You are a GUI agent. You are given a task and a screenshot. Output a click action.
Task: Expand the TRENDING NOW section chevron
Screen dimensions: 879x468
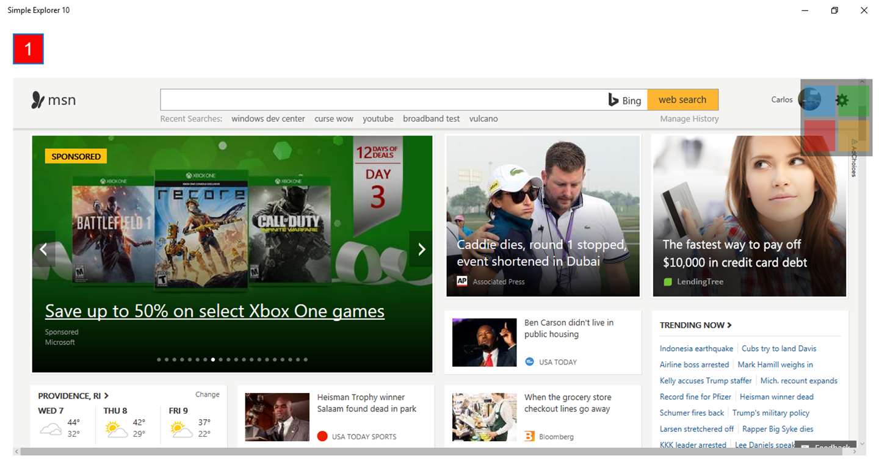coord(729,325)
